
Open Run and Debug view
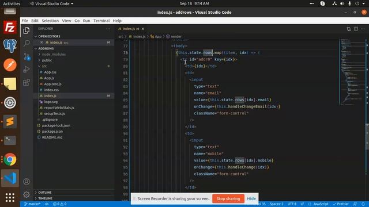27,69
